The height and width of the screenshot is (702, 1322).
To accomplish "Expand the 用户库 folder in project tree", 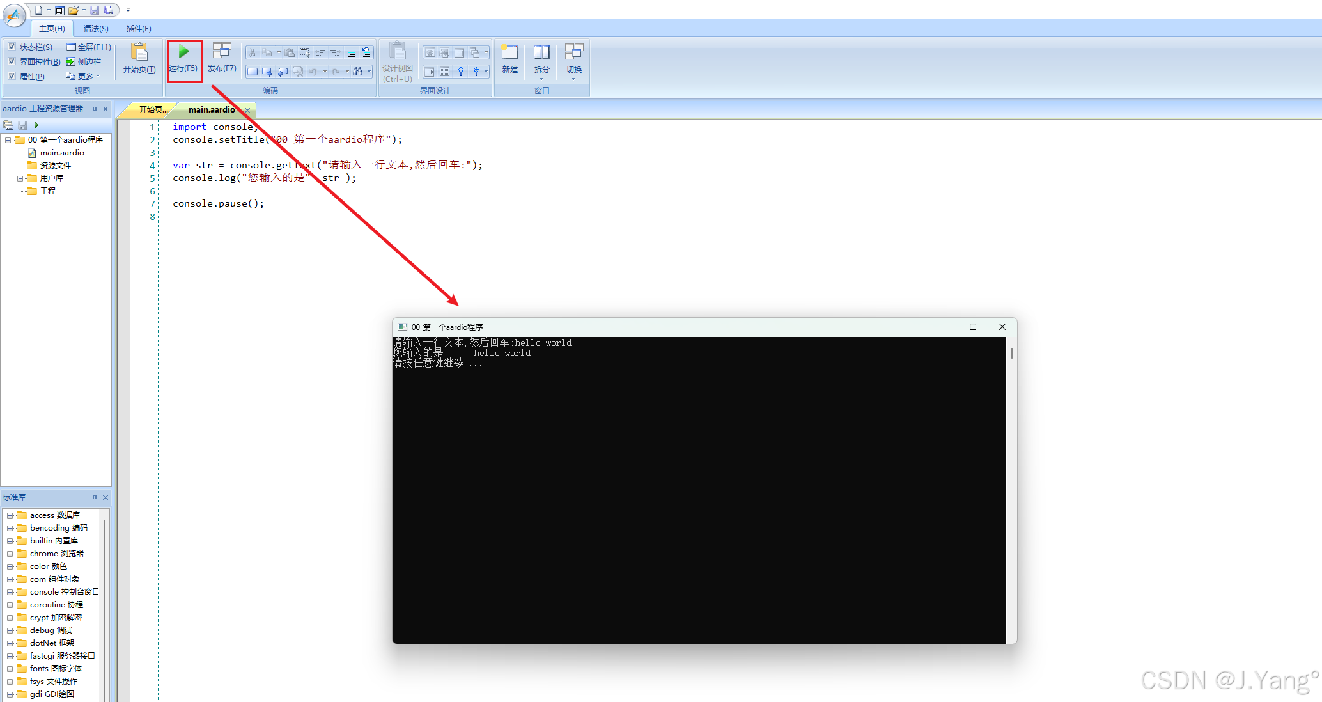I will (x=20, y=178).
